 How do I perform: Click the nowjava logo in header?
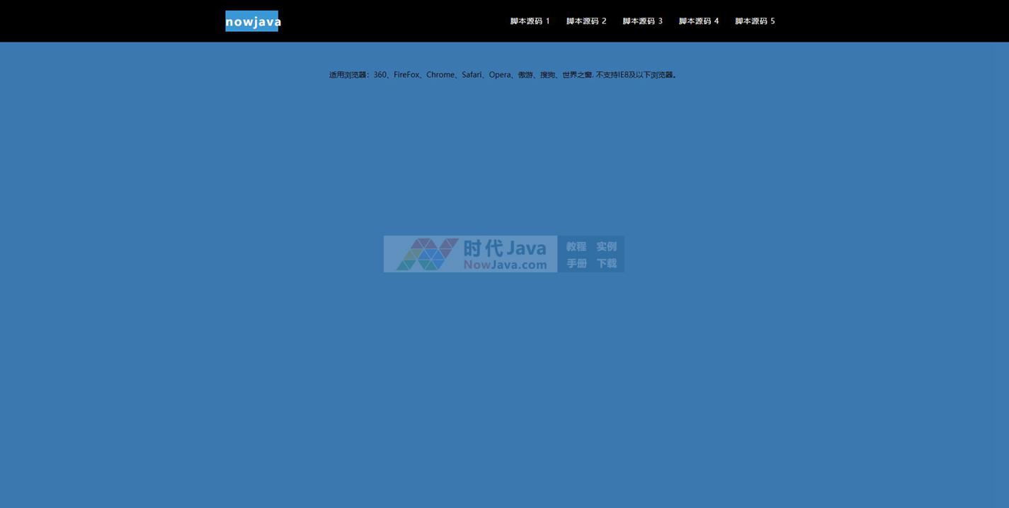click(x=252, y=21)
